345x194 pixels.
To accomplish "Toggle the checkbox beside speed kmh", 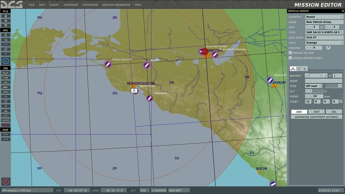I will point(341,96).
